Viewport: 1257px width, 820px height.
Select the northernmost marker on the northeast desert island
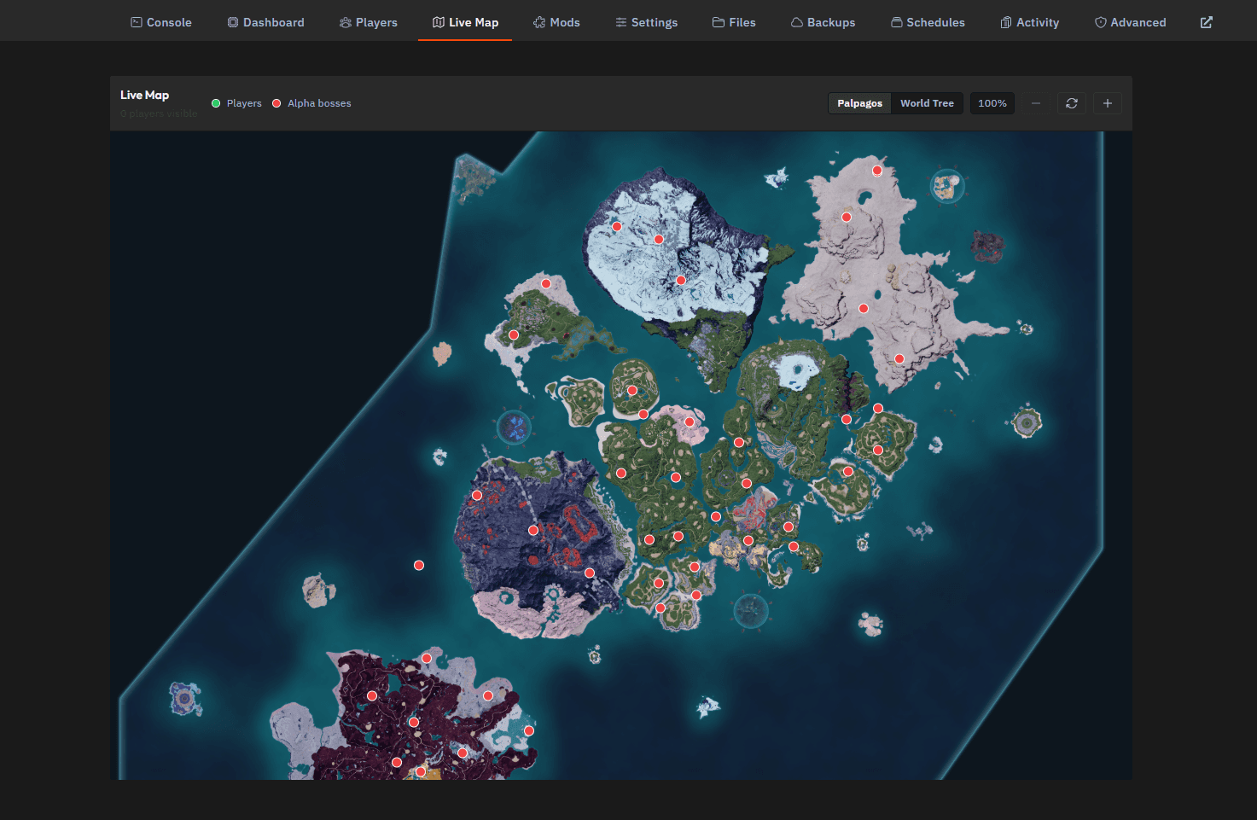pos(877,171)
